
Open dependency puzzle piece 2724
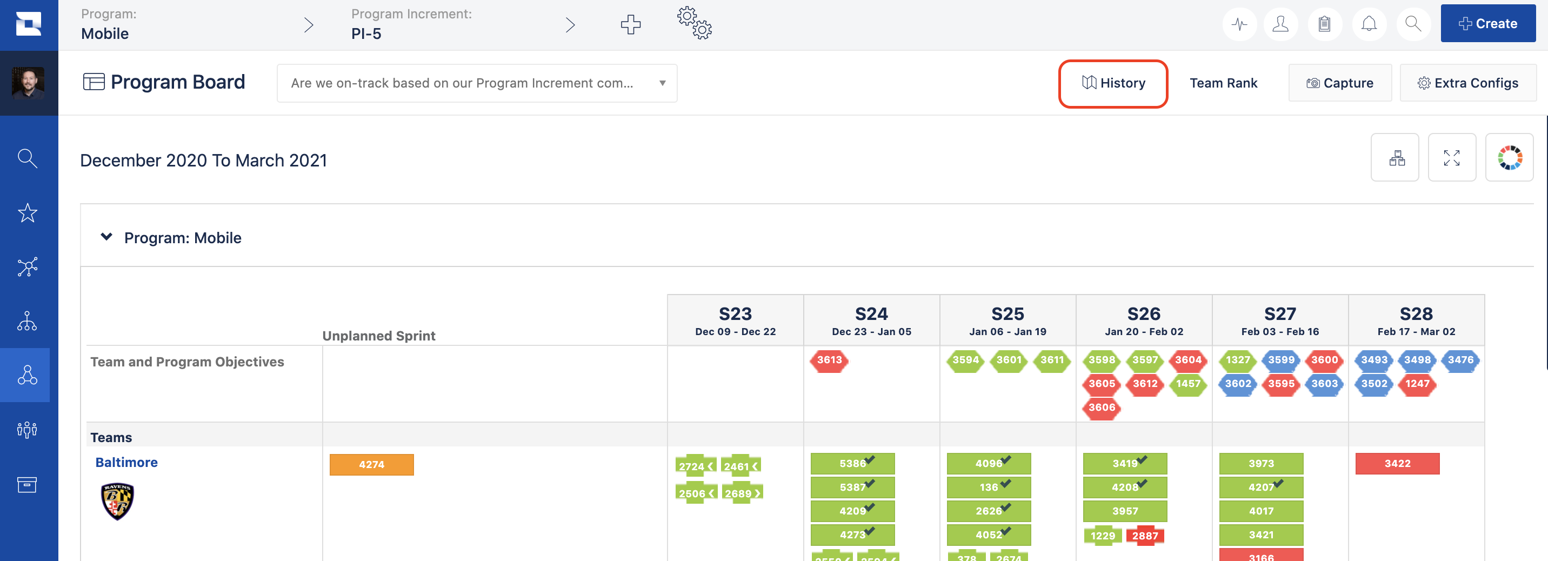[696, 466]
